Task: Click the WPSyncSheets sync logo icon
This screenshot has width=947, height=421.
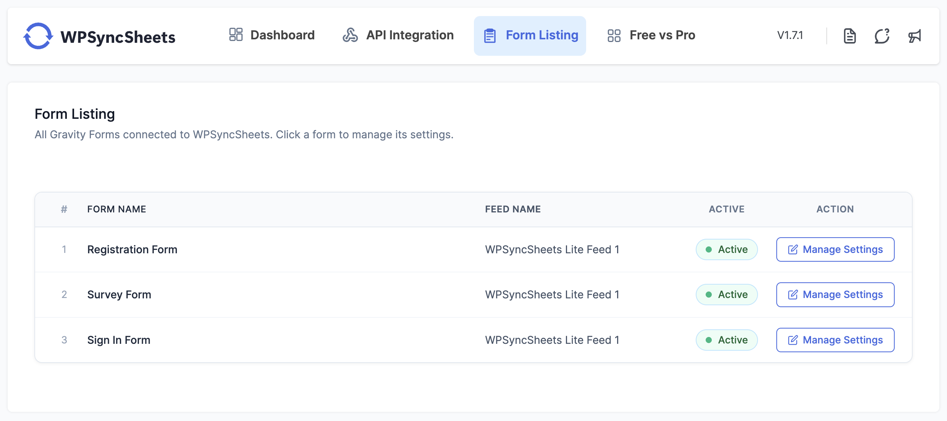Action: pyautogui.click(x=38, y=36)
